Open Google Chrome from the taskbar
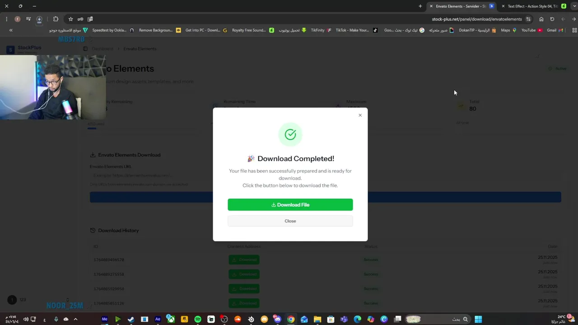Viewport: 578px width, 325px height. (291, 319)
